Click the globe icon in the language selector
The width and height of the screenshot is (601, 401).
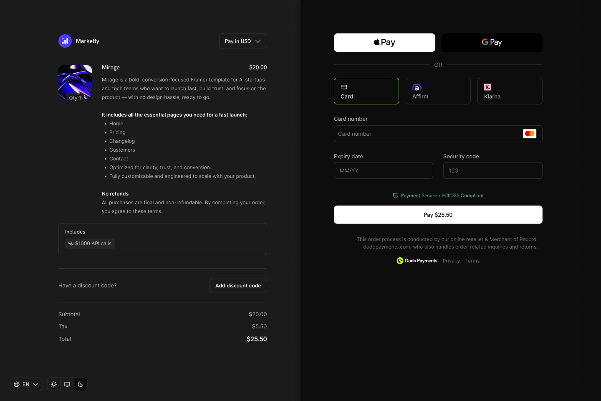(17, 384)
